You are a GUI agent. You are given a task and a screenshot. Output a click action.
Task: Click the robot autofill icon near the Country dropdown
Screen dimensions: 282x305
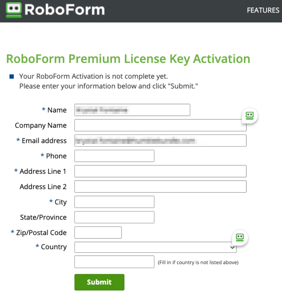(x=239, y=237)
